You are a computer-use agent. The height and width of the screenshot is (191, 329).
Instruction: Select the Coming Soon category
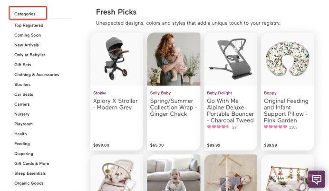(x=28, y=35)
